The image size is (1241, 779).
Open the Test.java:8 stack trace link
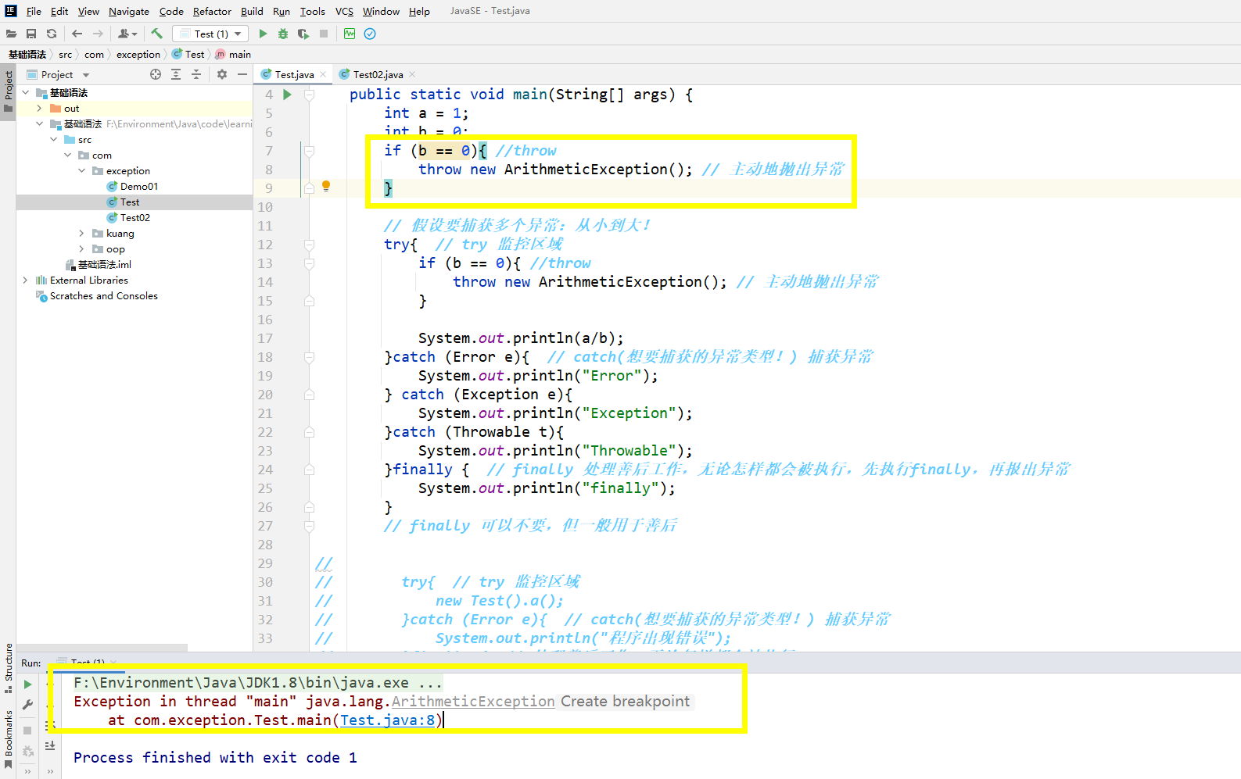(387, 720)
